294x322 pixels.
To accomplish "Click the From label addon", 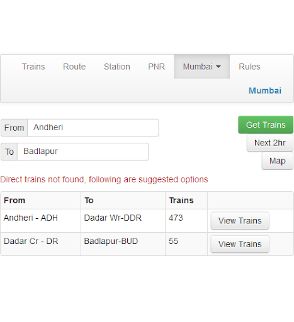I will 14,128.
